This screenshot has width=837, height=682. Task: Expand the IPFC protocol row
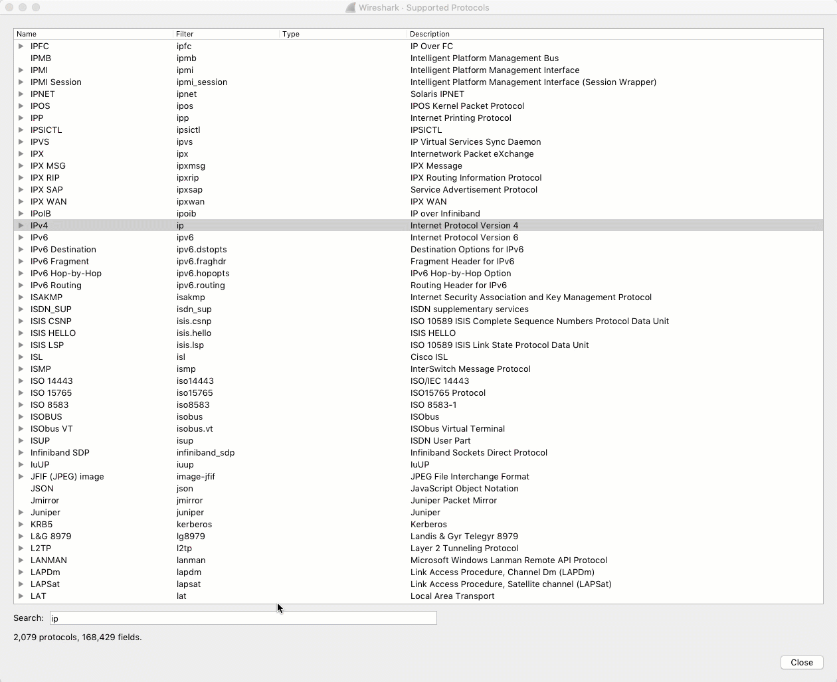coord(21,46)
